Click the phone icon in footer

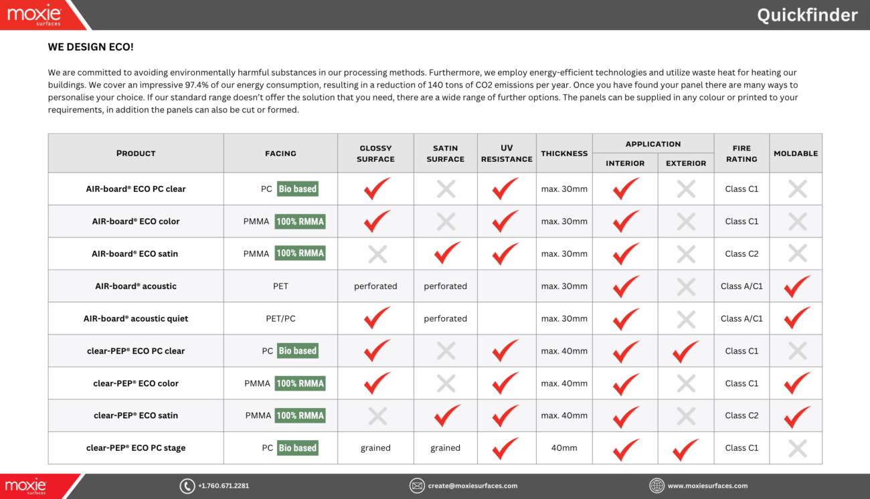coord(187,486)
